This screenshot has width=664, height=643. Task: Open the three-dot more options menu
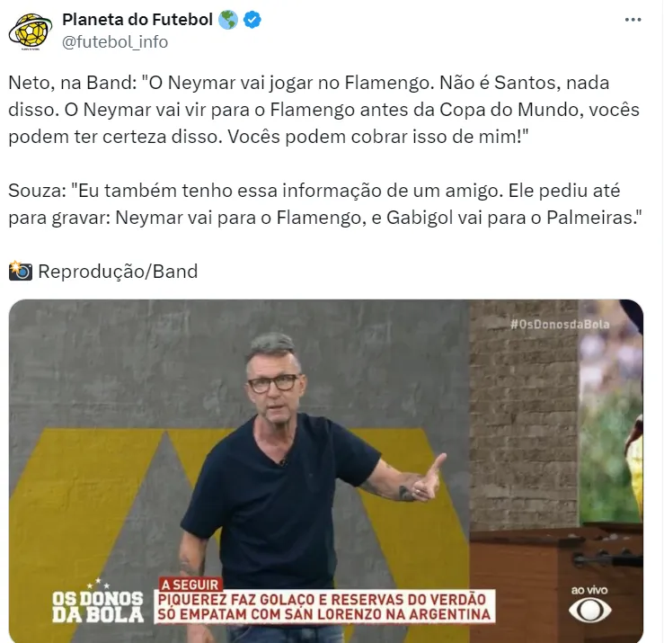(633, 20)
